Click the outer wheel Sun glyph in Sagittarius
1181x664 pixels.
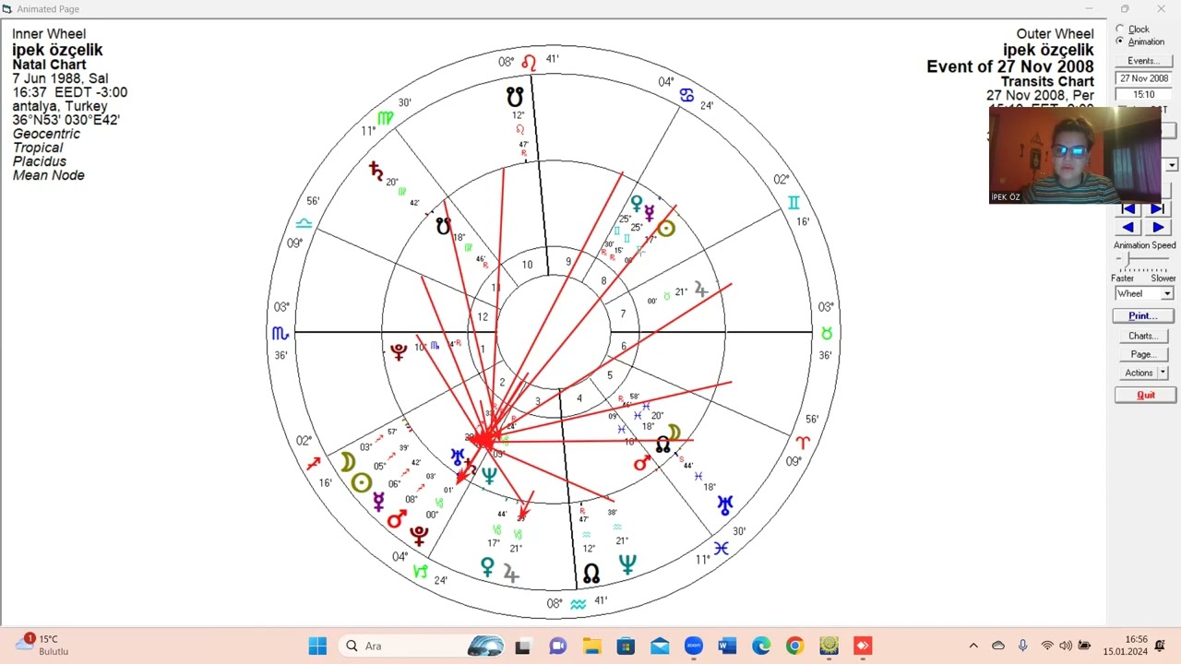point(361,482)
